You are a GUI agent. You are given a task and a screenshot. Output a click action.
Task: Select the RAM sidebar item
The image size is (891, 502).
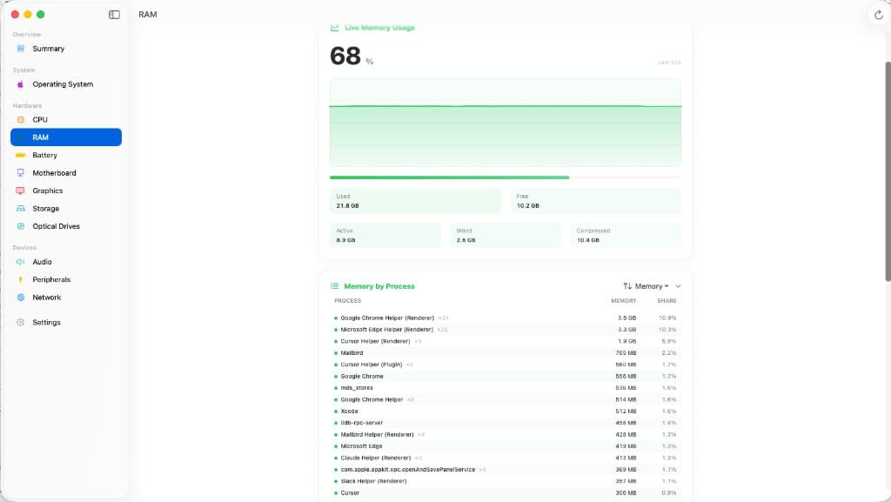point(66,137)
